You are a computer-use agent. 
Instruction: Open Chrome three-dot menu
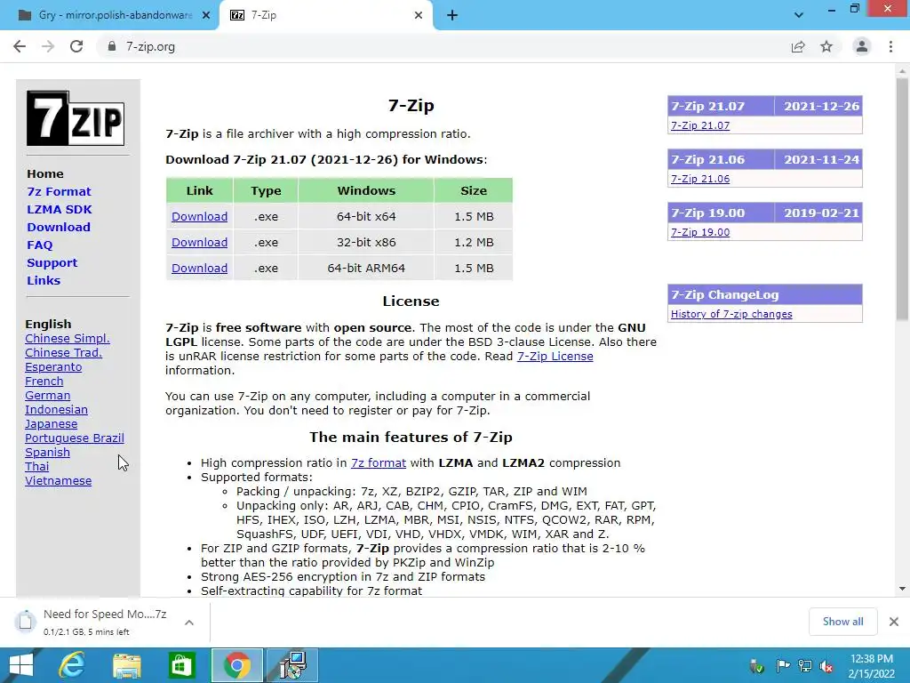pos(890,46)
